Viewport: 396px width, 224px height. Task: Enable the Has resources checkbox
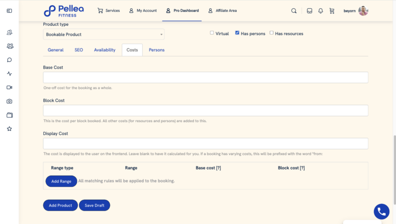[272, 33]
